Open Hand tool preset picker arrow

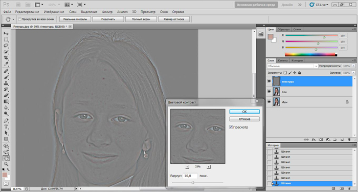coord(13,19)
